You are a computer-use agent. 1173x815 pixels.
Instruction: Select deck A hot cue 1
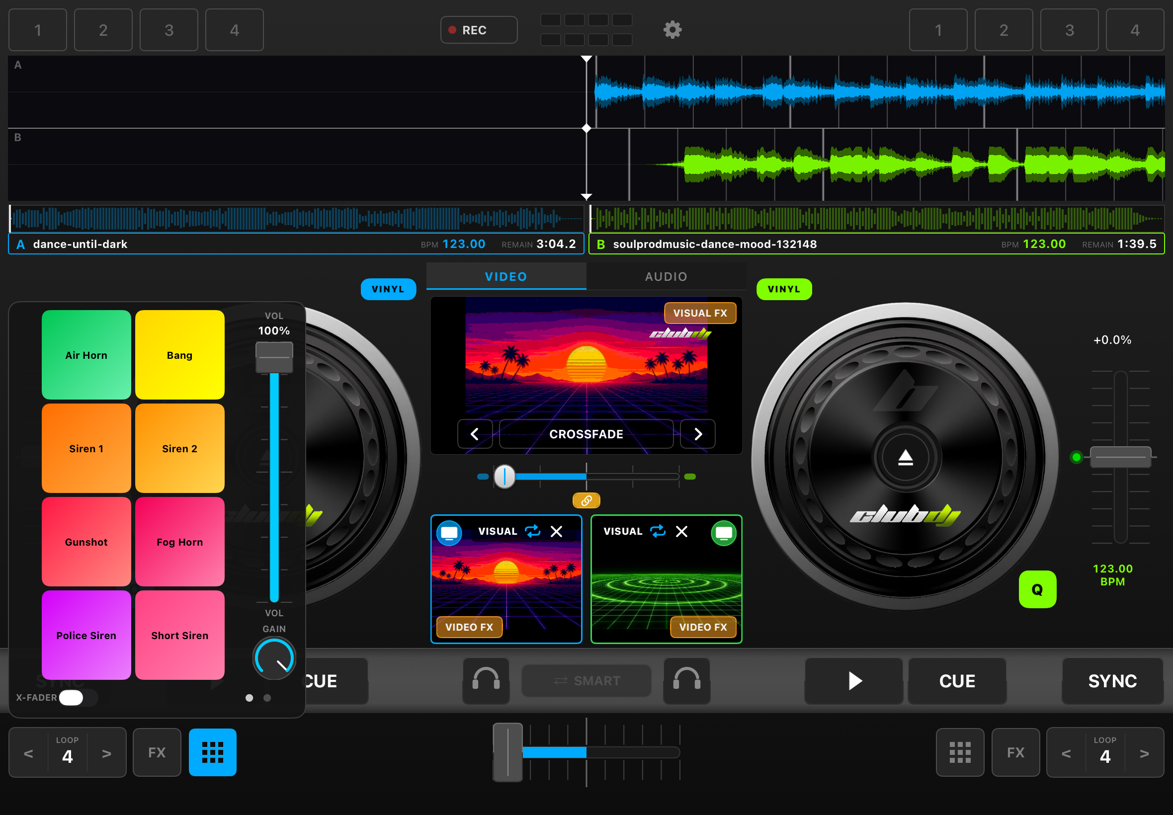point(38,30)
